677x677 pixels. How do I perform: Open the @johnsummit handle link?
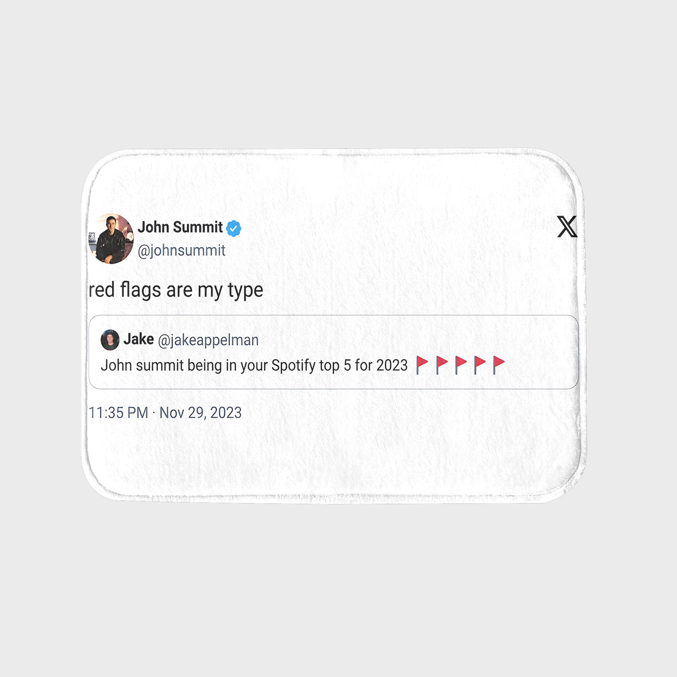pos(182,250)
